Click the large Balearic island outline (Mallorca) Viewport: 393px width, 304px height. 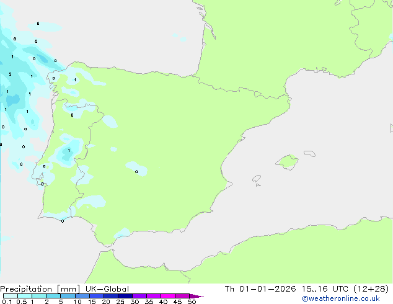pos(287,162)
